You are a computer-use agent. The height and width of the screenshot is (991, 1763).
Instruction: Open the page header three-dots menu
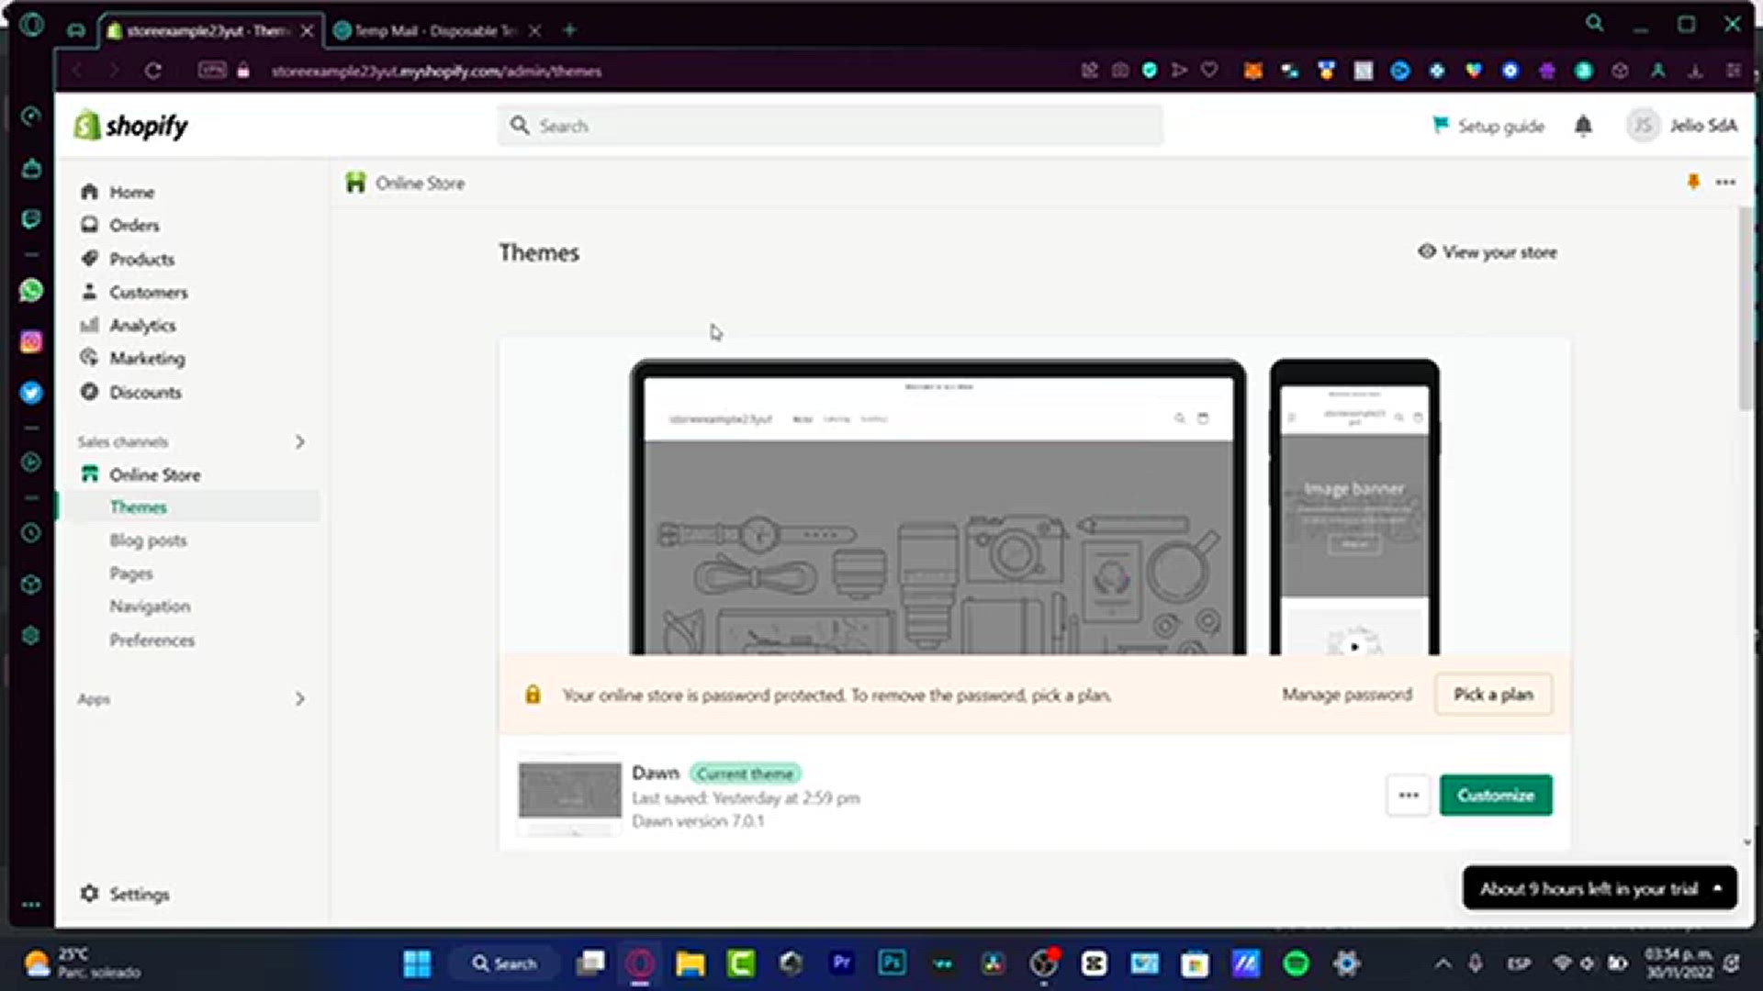[x=1725, y=182]
